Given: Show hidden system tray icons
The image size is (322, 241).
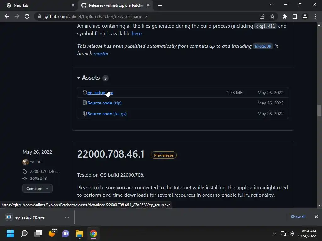Looking at the screenshot, I should click(275, 233).
